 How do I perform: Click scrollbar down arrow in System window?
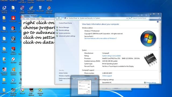click(160, 83)
